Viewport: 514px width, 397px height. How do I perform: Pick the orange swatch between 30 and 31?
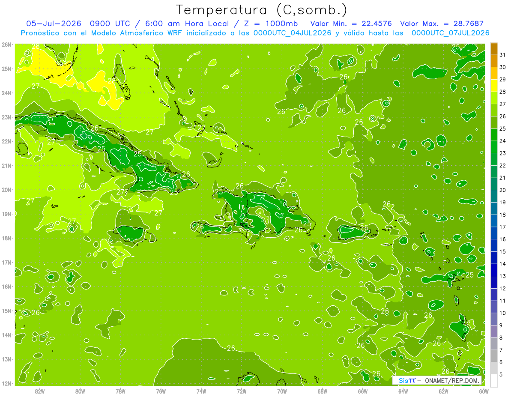tap(494, 60)
